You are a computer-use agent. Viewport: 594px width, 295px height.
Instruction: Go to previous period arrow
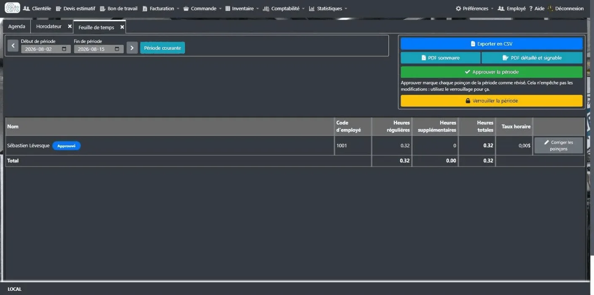[x=13, y=46]
